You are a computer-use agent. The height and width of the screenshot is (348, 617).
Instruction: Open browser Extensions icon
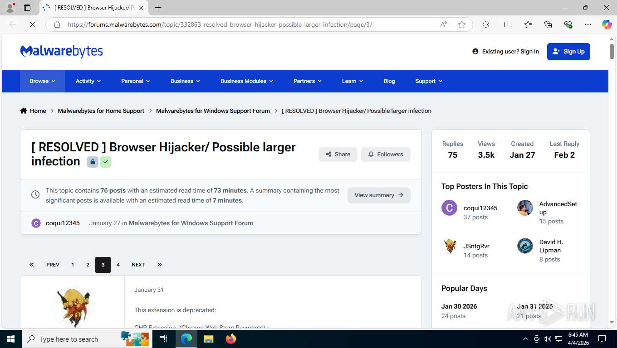[486, 24]
